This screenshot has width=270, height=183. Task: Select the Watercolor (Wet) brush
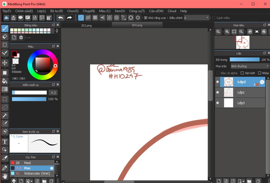32,173
